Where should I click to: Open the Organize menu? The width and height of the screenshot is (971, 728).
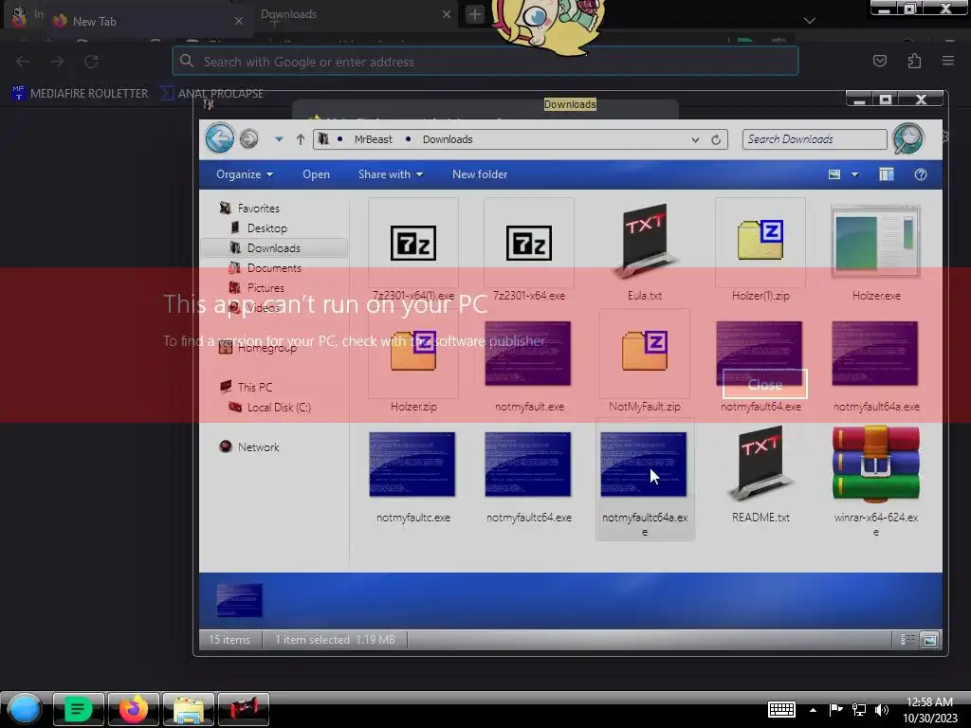[245, 174]
